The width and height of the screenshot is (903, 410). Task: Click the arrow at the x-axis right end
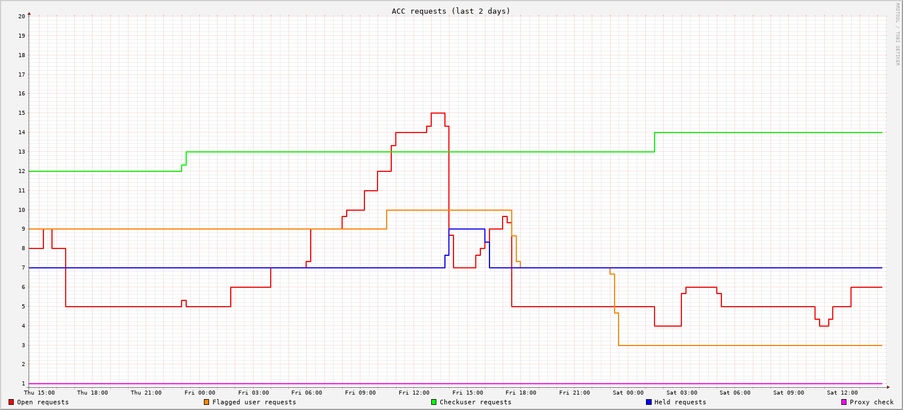pos(888,387)
